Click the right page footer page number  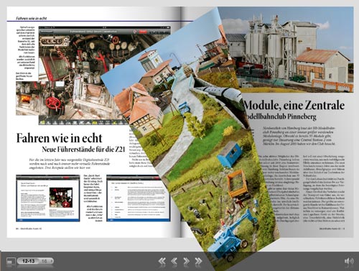(x=332, y=229)
